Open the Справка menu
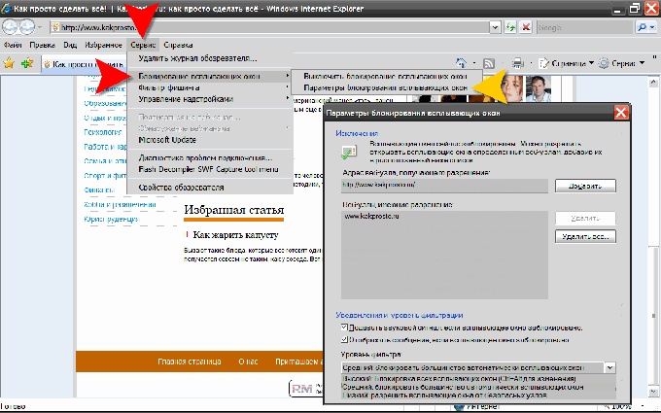661x413 pixels. click(x=178, y=45)
